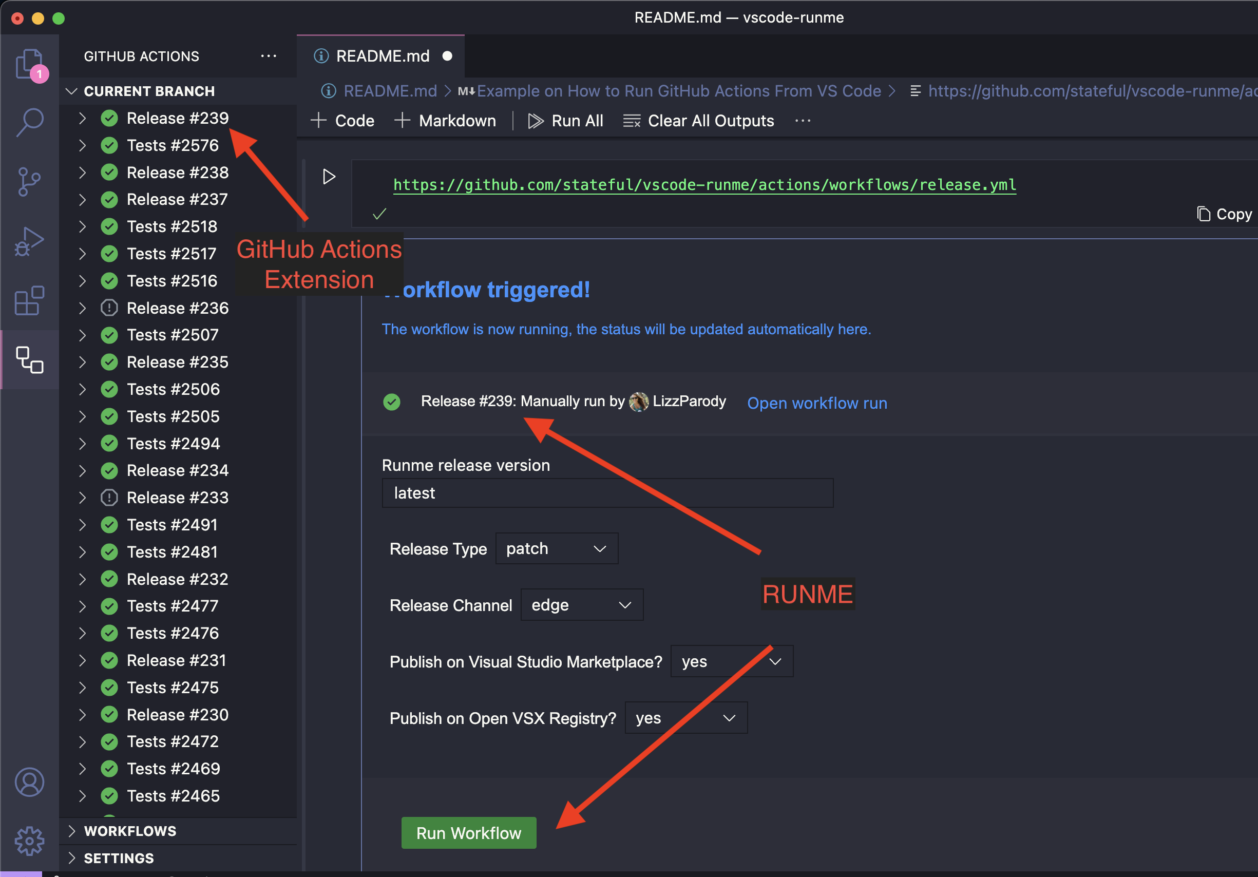Open notebook toolbar overflow menu

(x=803, y=121)
